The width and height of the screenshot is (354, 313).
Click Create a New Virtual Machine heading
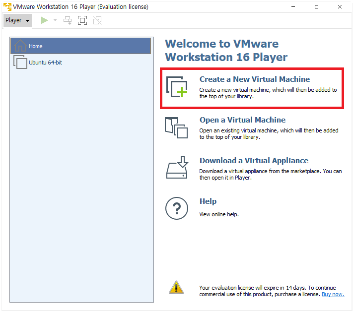(254, 79)
